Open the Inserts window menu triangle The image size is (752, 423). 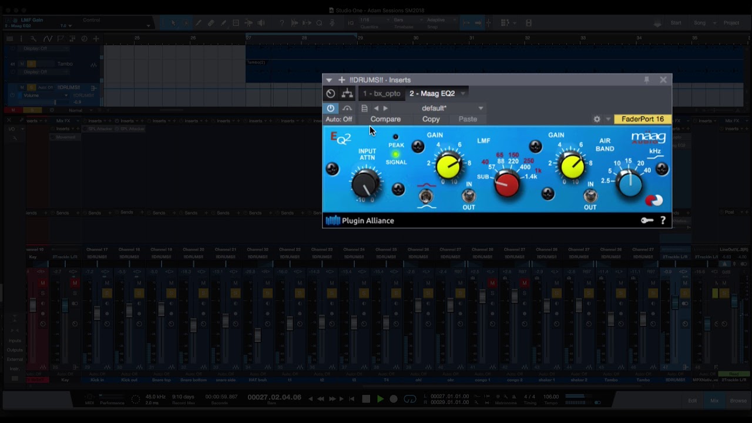329,80
